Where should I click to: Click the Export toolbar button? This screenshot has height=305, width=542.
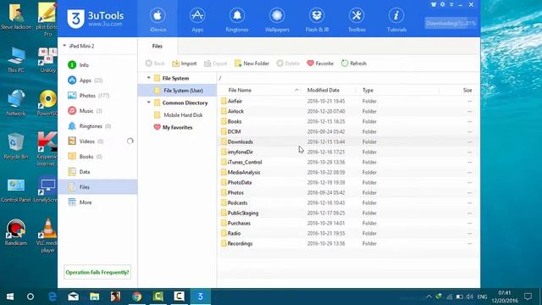point(215,64)
